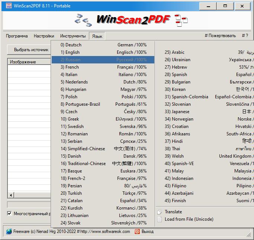Select 45) Finnish language

point(205,201)
